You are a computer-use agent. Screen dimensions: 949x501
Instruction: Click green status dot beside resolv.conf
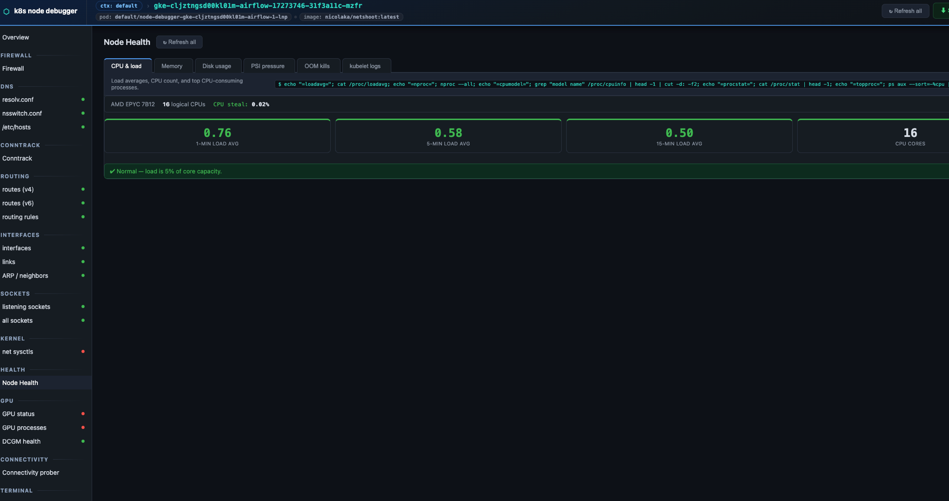(x=83, y=100)
